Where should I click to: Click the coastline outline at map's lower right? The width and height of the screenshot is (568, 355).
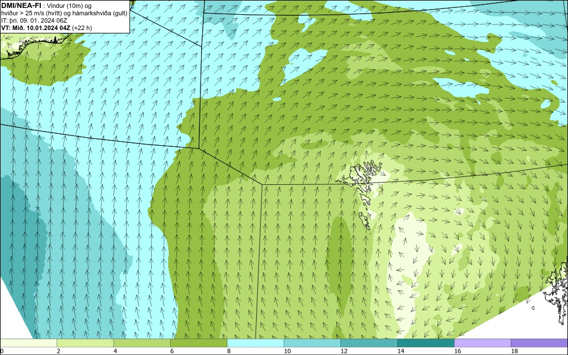point(554,291)
